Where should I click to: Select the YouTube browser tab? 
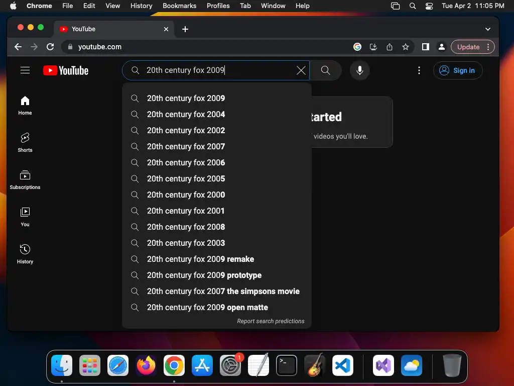[x=114, y=29]
